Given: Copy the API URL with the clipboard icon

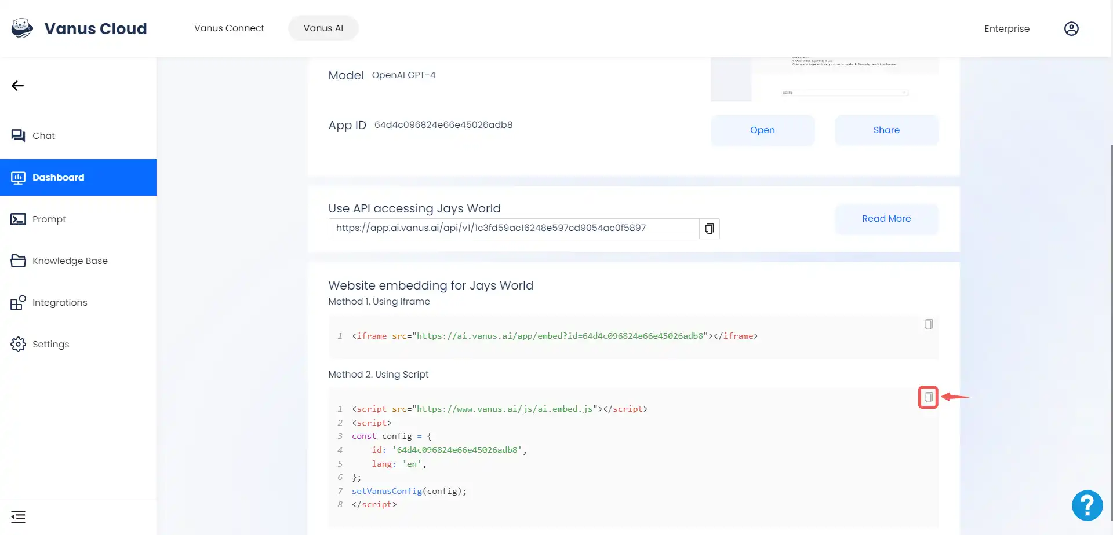Looking at the screenshot, I should [709, 229].
